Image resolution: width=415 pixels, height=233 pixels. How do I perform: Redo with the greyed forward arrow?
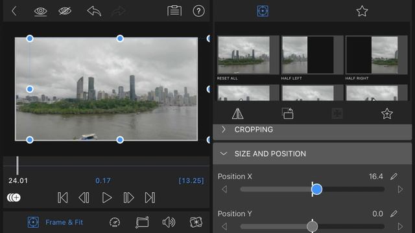(x=119, y=11)
